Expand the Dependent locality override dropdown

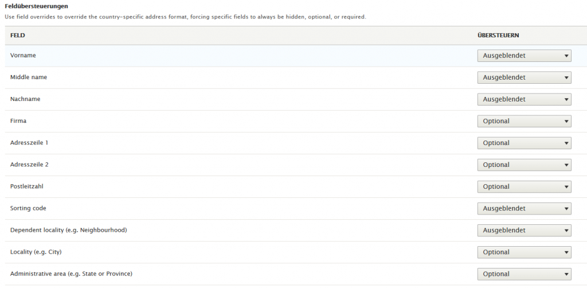(524, 230)
